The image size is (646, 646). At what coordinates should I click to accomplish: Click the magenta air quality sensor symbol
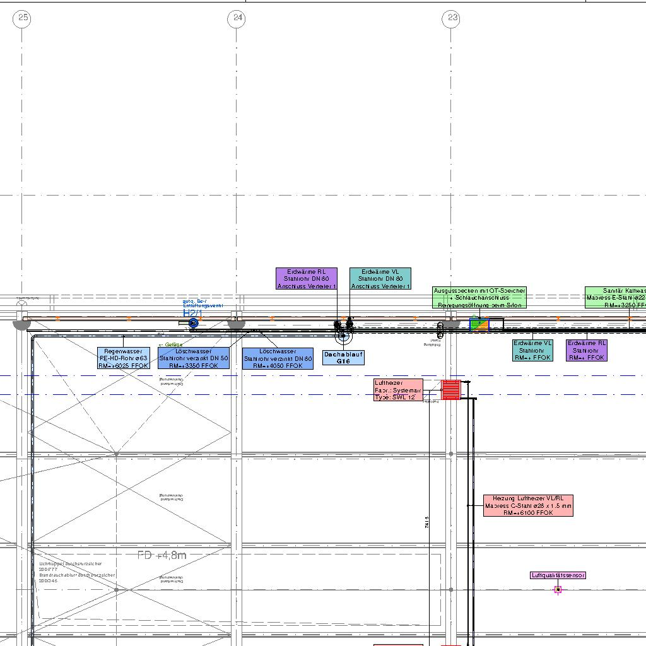point(558,590)
